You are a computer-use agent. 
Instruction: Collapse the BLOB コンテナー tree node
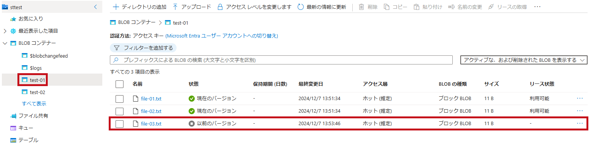[5, 43]
